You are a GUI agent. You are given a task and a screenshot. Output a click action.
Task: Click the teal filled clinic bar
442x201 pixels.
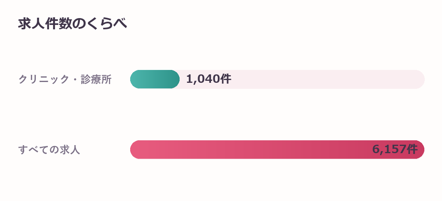point(155,79)
